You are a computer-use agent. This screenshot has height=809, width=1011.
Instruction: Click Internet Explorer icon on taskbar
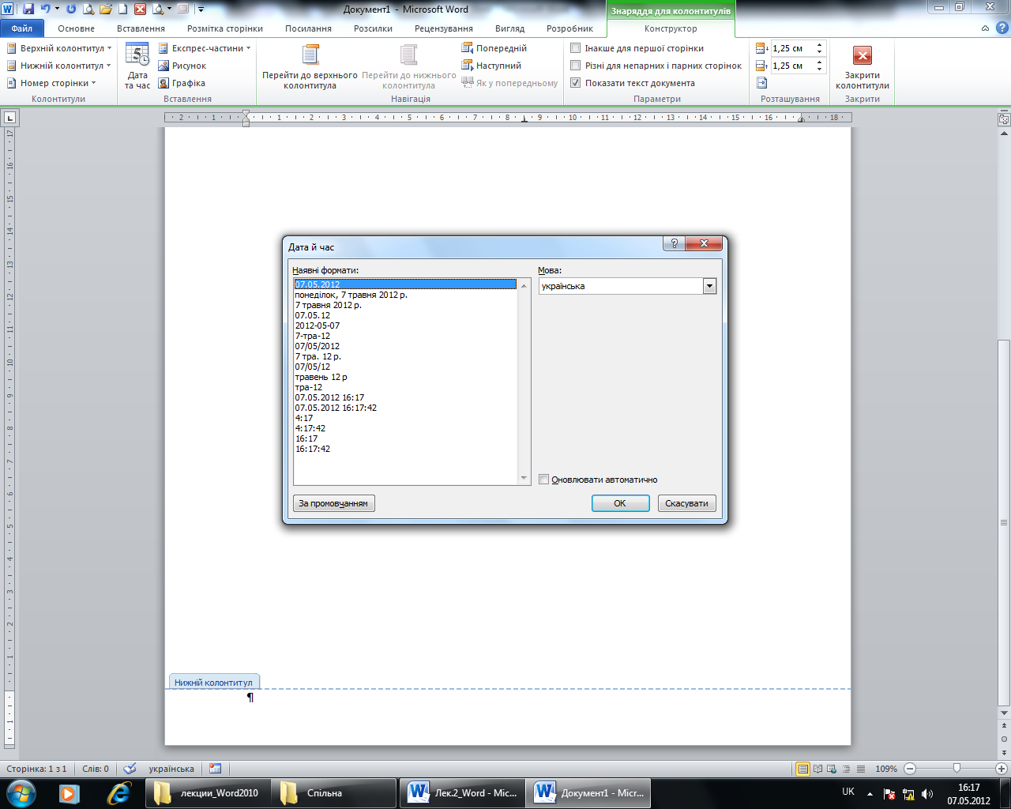pyautogui.click(x=118, y=793)
